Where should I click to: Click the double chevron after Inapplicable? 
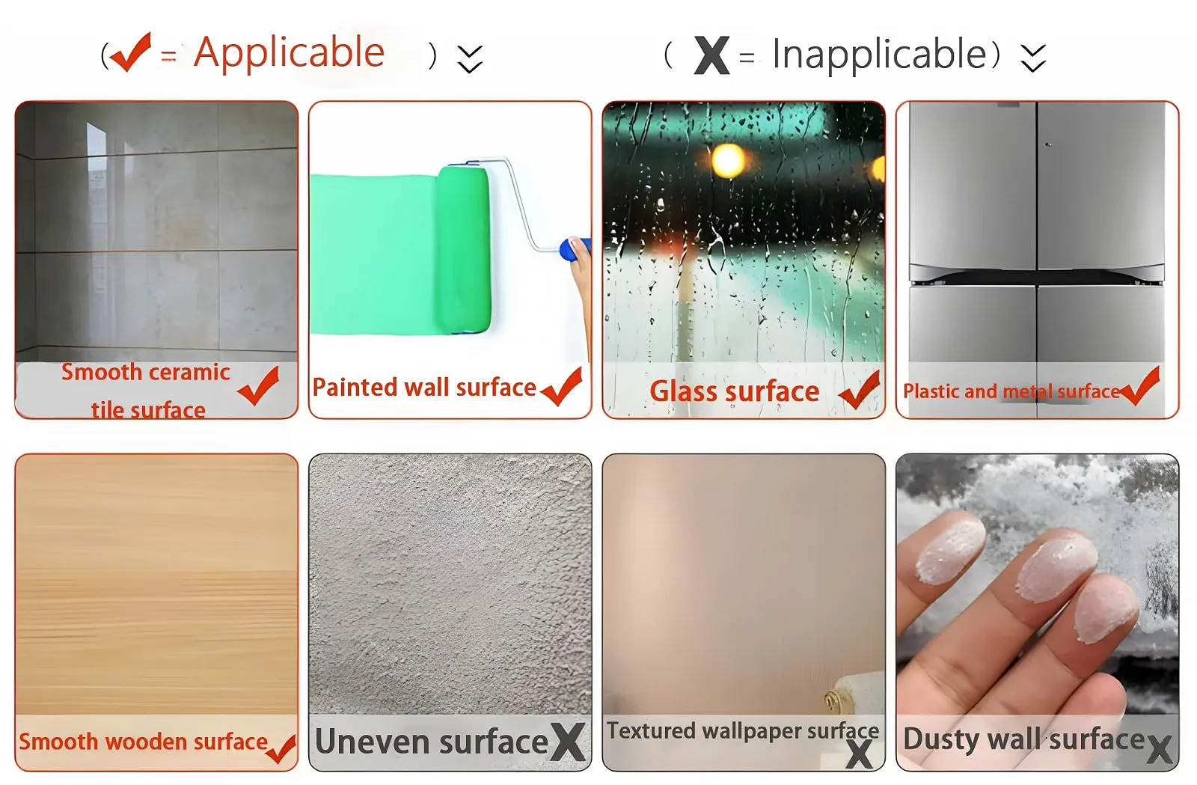tap(1033, 58)
